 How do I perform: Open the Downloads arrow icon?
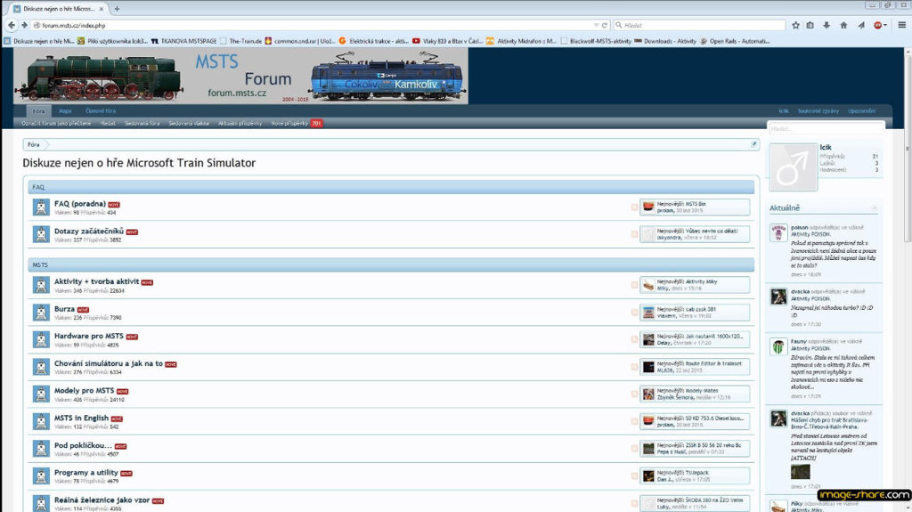point(826,25)
